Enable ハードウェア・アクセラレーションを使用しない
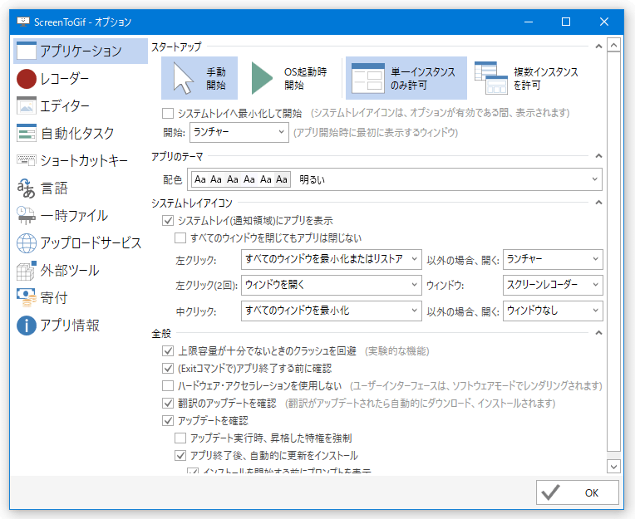635x519 pixels. pyautogui.click(x=168, y=385)
